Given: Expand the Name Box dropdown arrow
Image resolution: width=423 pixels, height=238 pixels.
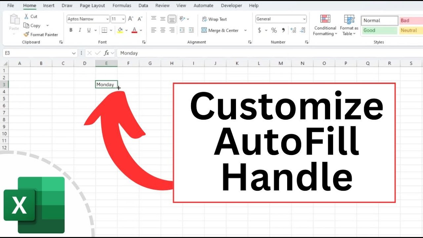Looking at the screenshot, I should [74, 53].
